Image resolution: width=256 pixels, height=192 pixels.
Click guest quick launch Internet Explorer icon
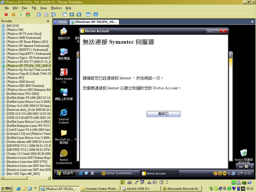81,173
